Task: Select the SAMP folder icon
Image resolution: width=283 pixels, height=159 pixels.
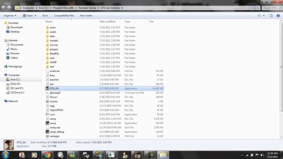Action: click(x=47, y=62)
